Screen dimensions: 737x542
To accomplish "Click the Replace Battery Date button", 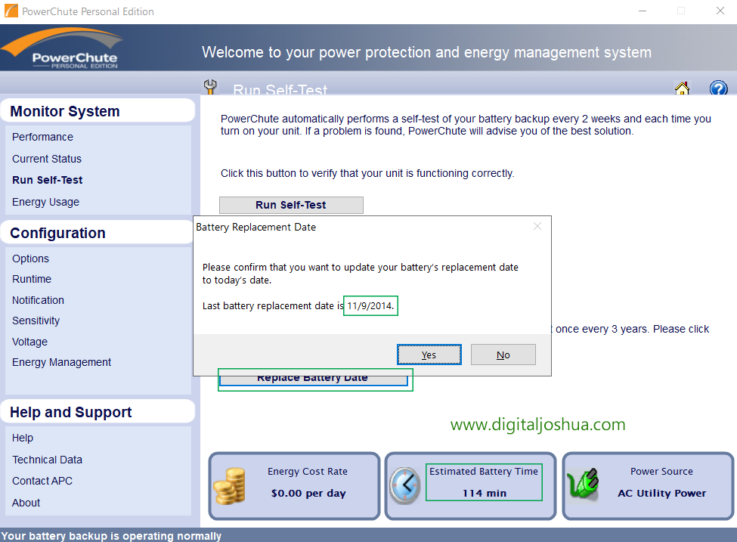I will point(314,379).
